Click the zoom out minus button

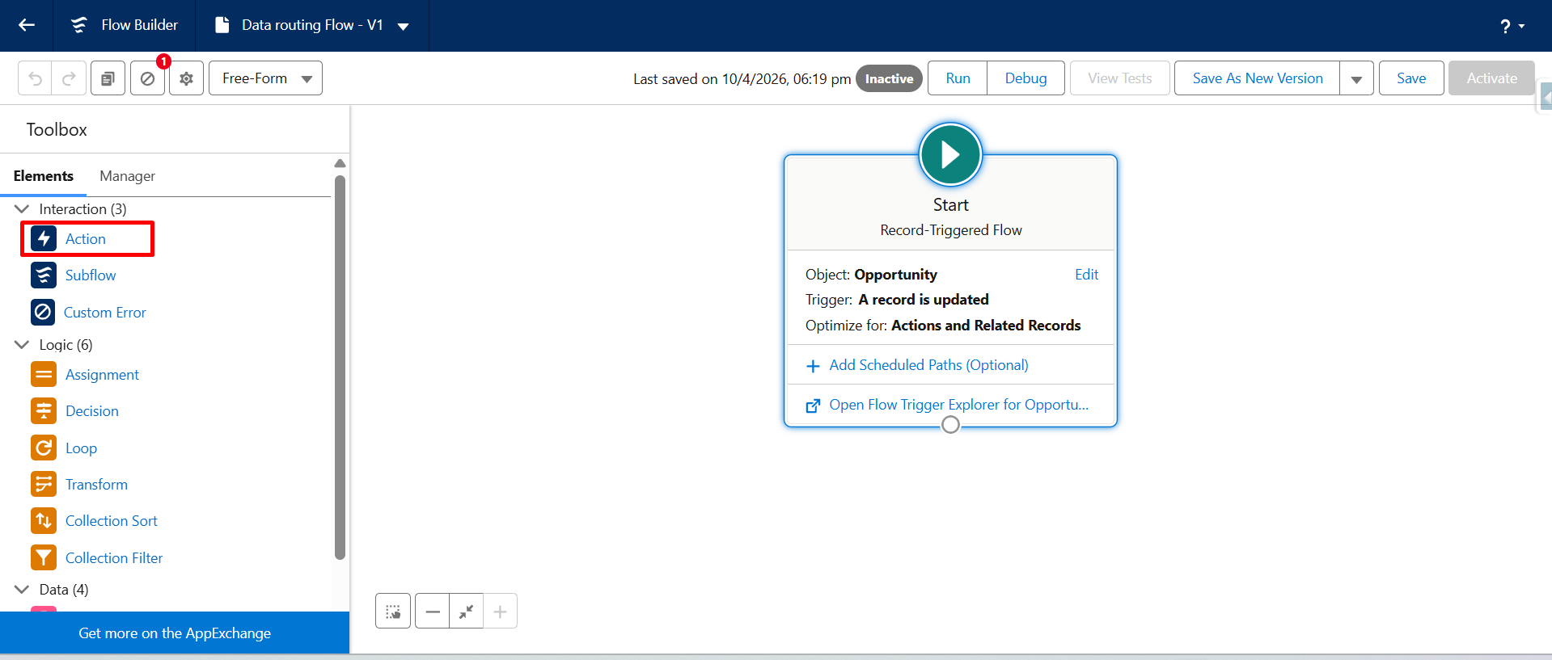[x=433, y=612]
